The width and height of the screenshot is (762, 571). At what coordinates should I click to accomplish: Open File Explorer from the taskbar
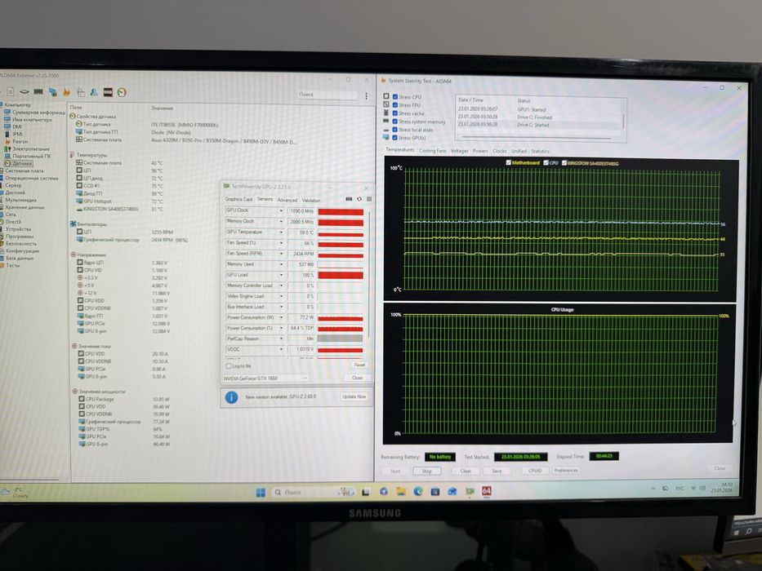[x=401, y=492]
